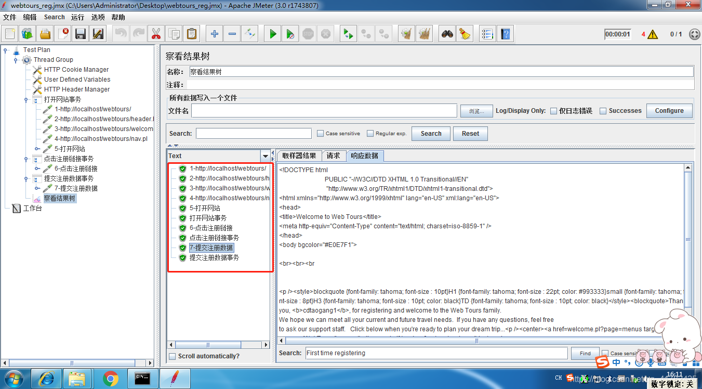Image resolution: width=702 pixels, height=389 pixels.
Task: Open the Search menu
Action: tap(55, 17)
